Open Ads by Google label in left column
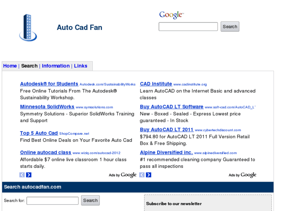Screen dimensions: 282x211 [123, 175]
